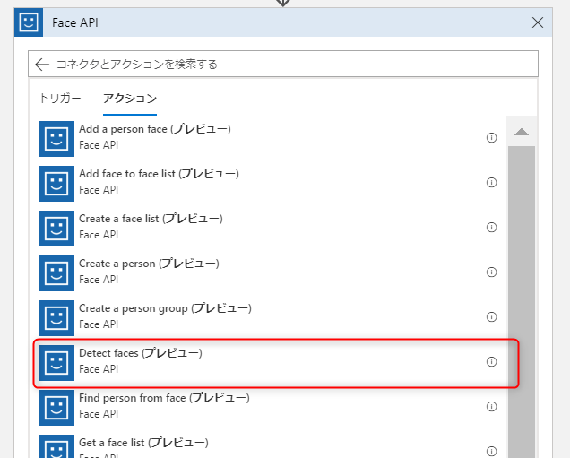This screenshot has height=458, width=570.
Task: Click the scrollbar up arrow
Action: point(522,132)
